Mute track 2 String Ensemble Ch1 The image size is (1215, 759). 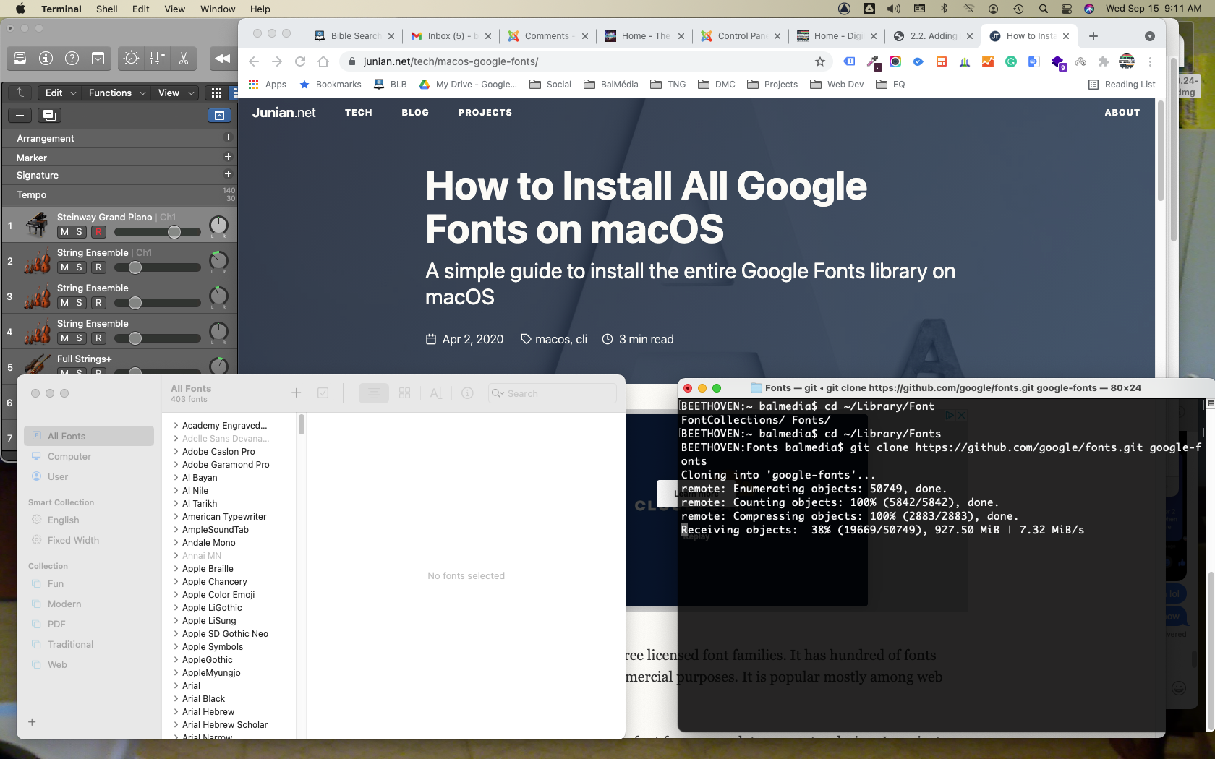tap(65, 267)
